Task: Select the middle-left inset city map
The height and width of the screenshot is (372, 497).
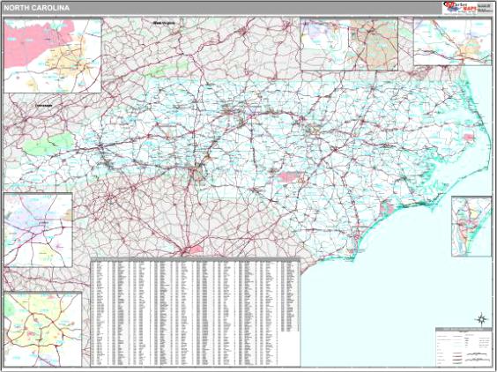Action: [x=38, y=229]
